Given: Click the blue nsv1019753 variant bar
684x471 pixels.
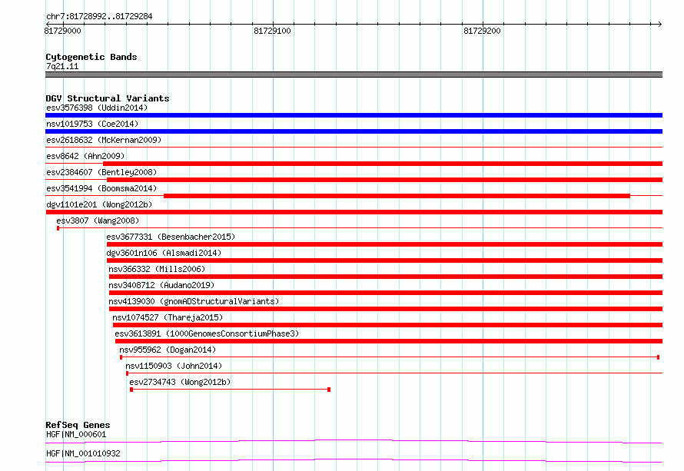Looking at the screenshot, I should click(354, 131).
